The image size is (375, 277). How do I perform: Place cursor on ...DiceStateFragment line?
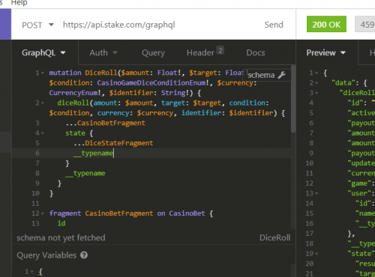pos(113,143)
